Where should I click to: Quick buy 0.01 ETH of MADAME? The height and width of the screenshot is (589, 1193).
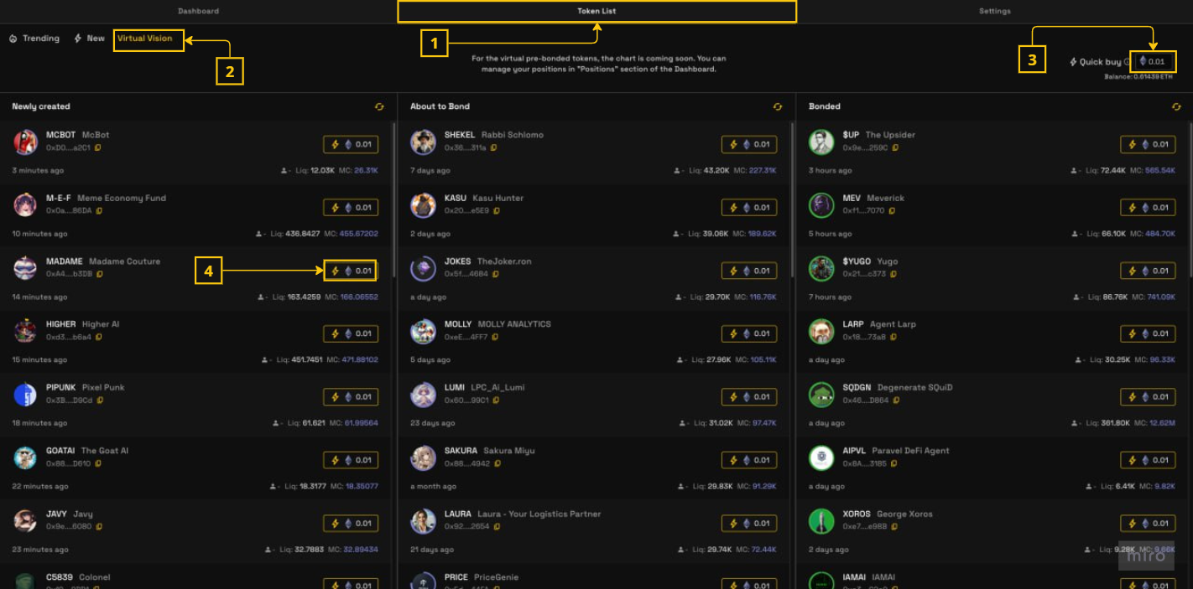(351, 271)
